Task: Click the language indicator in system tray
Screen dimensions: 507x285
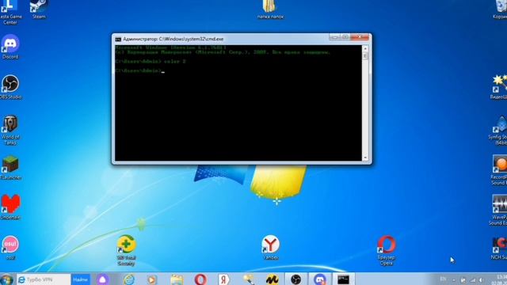Action: 444,279
